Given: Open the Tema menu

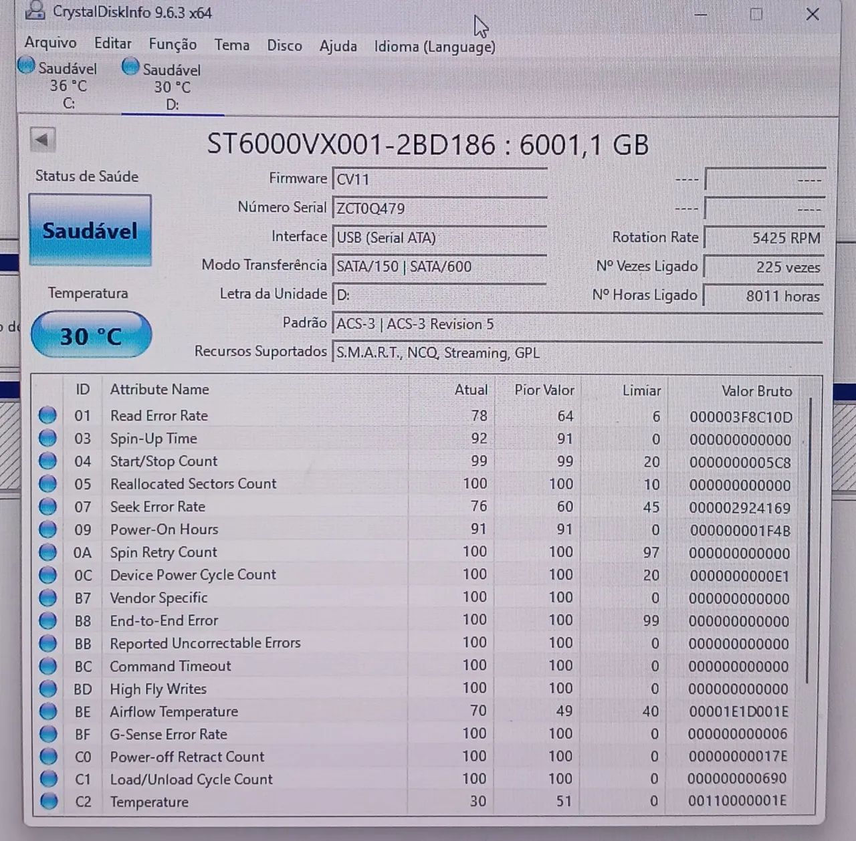Looking at the screenshot, I should tap(231, 45).
